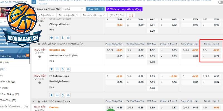Click the dollar sign icon under Bentleigh Greens match

tap(63, 96)
